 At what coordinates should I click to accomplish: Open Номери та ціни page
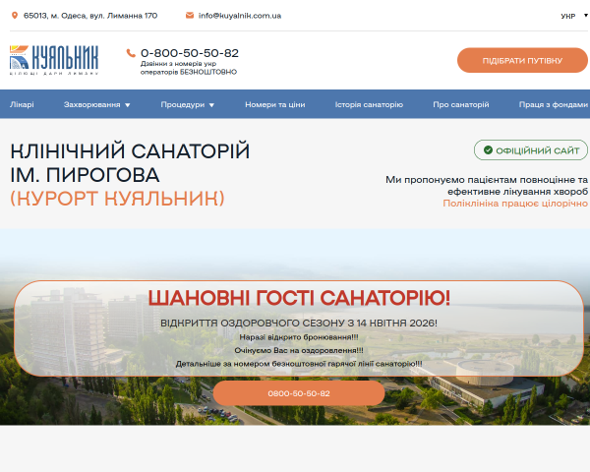275,104
